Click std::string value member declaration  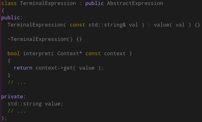(x=35, y=104)
